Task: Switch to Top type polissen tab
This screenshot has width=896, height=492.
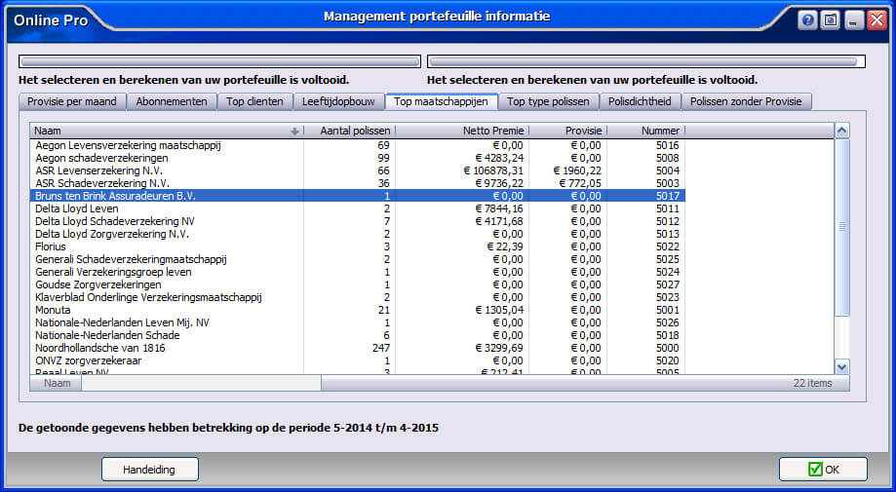Action: [x=548, y=101]
